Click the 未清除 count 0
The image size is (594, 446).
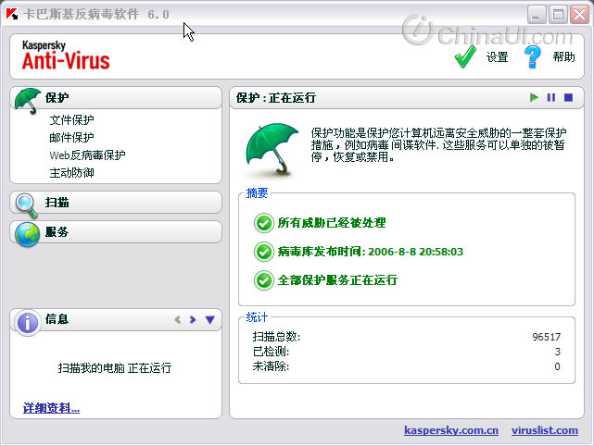click(x=557, y=366)
